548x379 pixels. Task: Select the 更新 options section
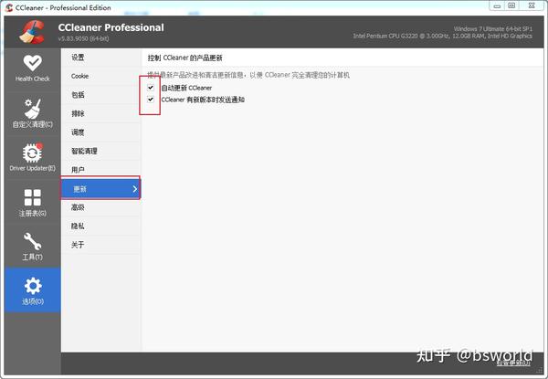(101, 189)
